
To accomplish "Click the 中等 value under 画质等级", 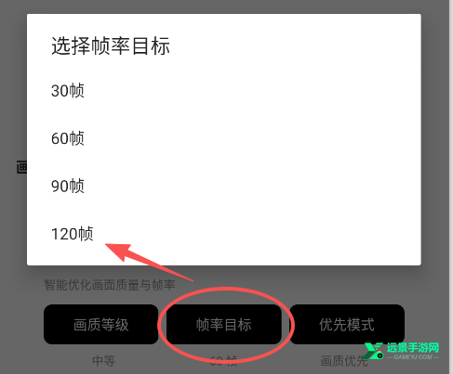I will [x=104, y=361].
